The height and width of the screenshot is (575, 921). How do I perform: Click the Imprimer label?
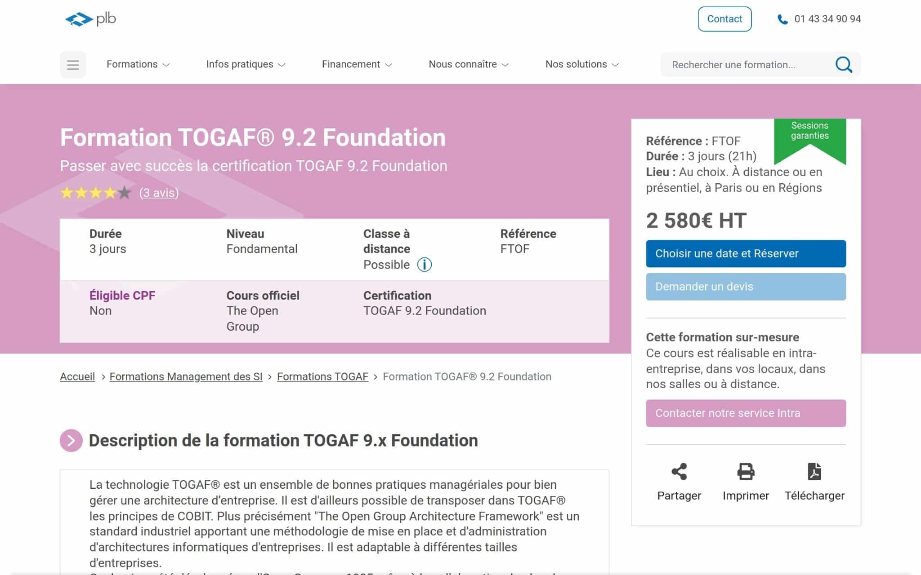pyautogui.click(x=746, y=495)
